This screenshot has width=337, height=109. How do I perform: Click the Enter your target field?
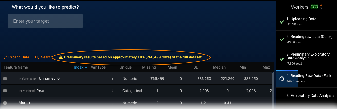pos(45,21)
